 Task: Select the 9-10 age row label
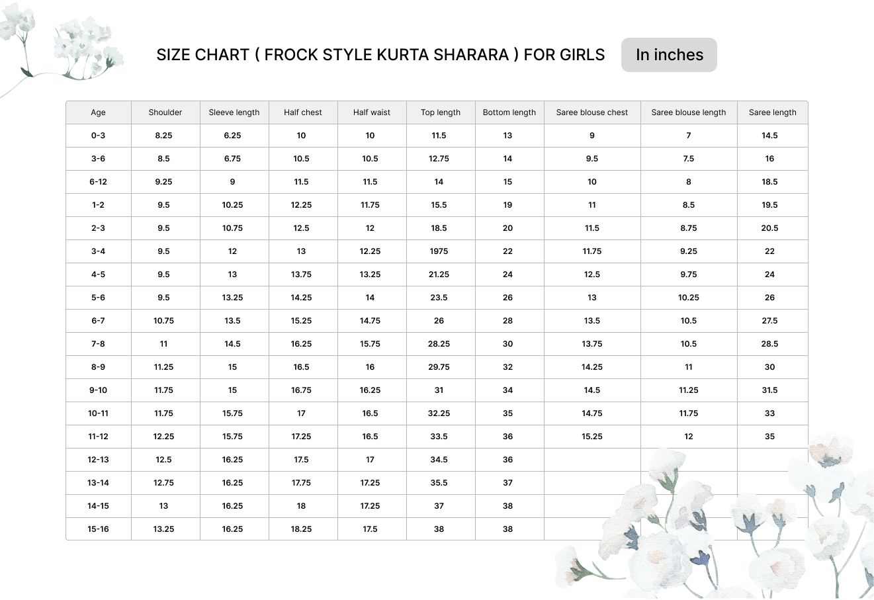pos(99,390)
